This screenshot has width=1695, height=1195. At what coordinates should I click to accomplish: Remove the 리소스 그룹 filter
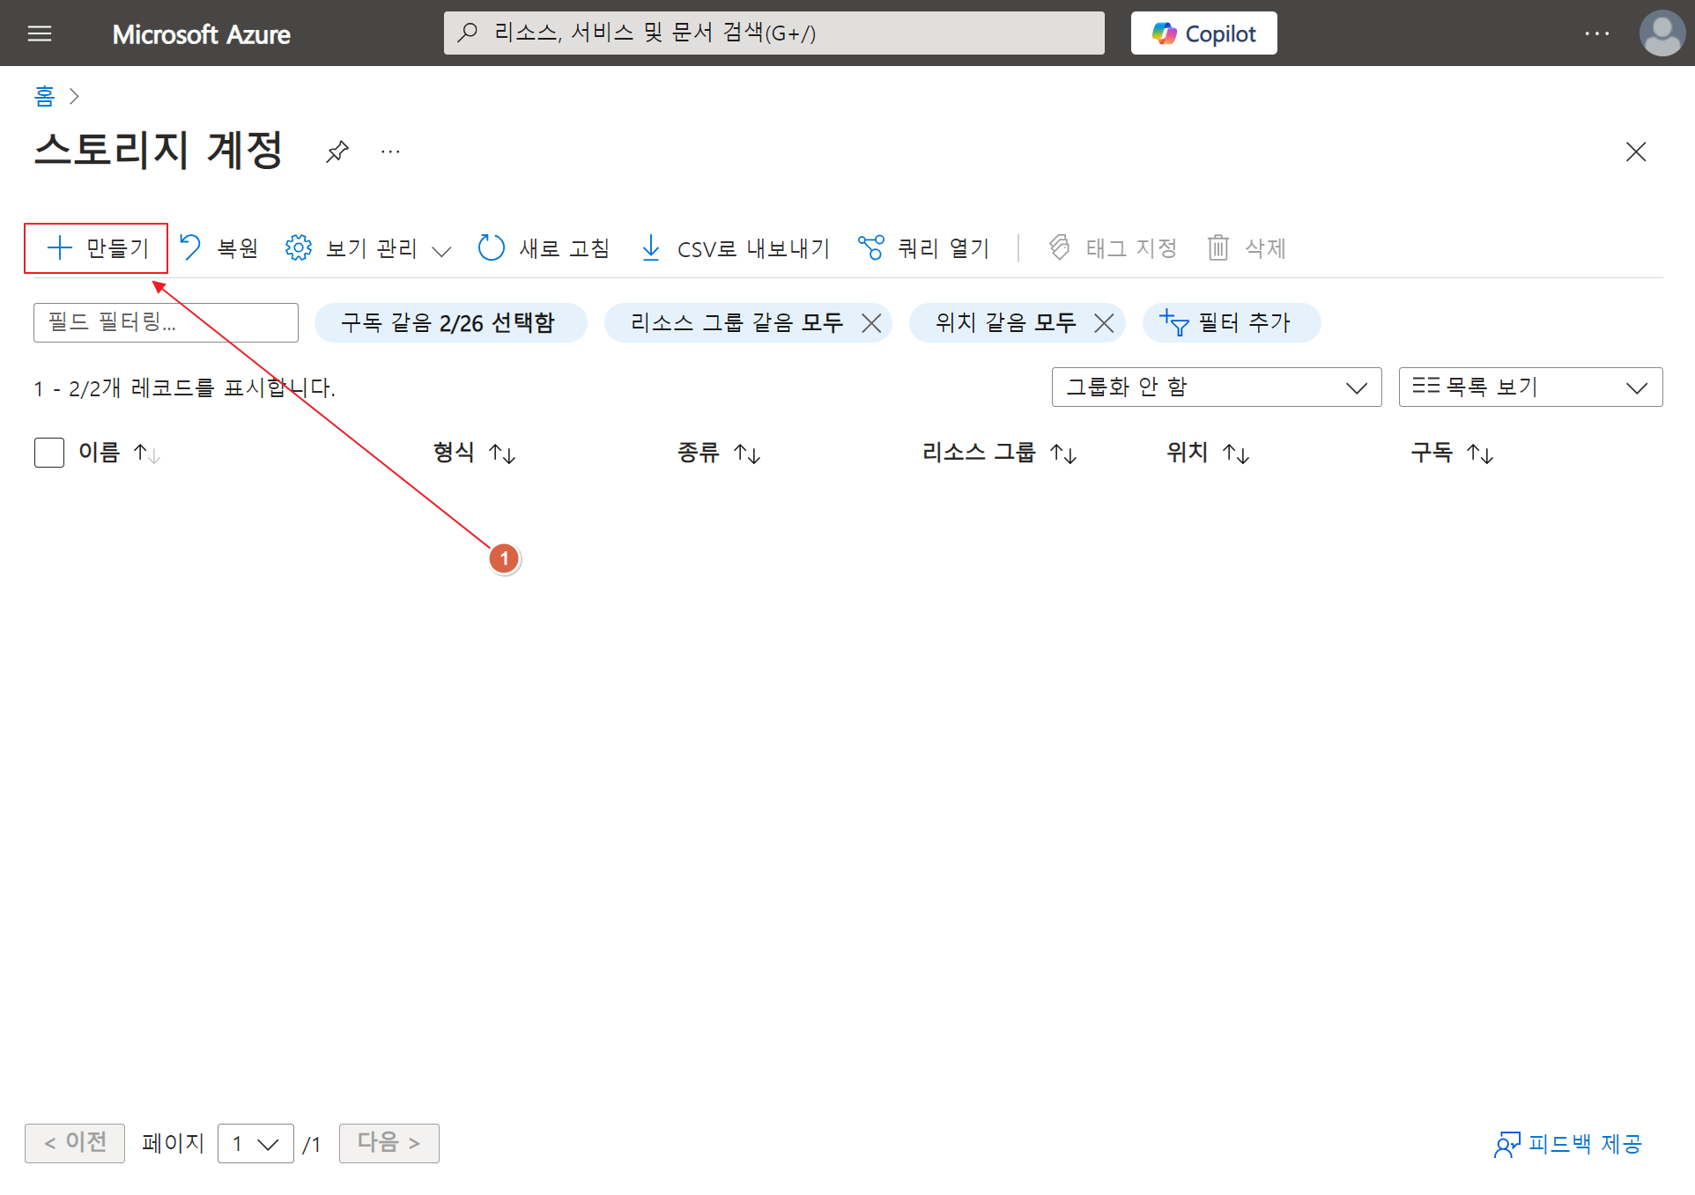pos(871,323)
